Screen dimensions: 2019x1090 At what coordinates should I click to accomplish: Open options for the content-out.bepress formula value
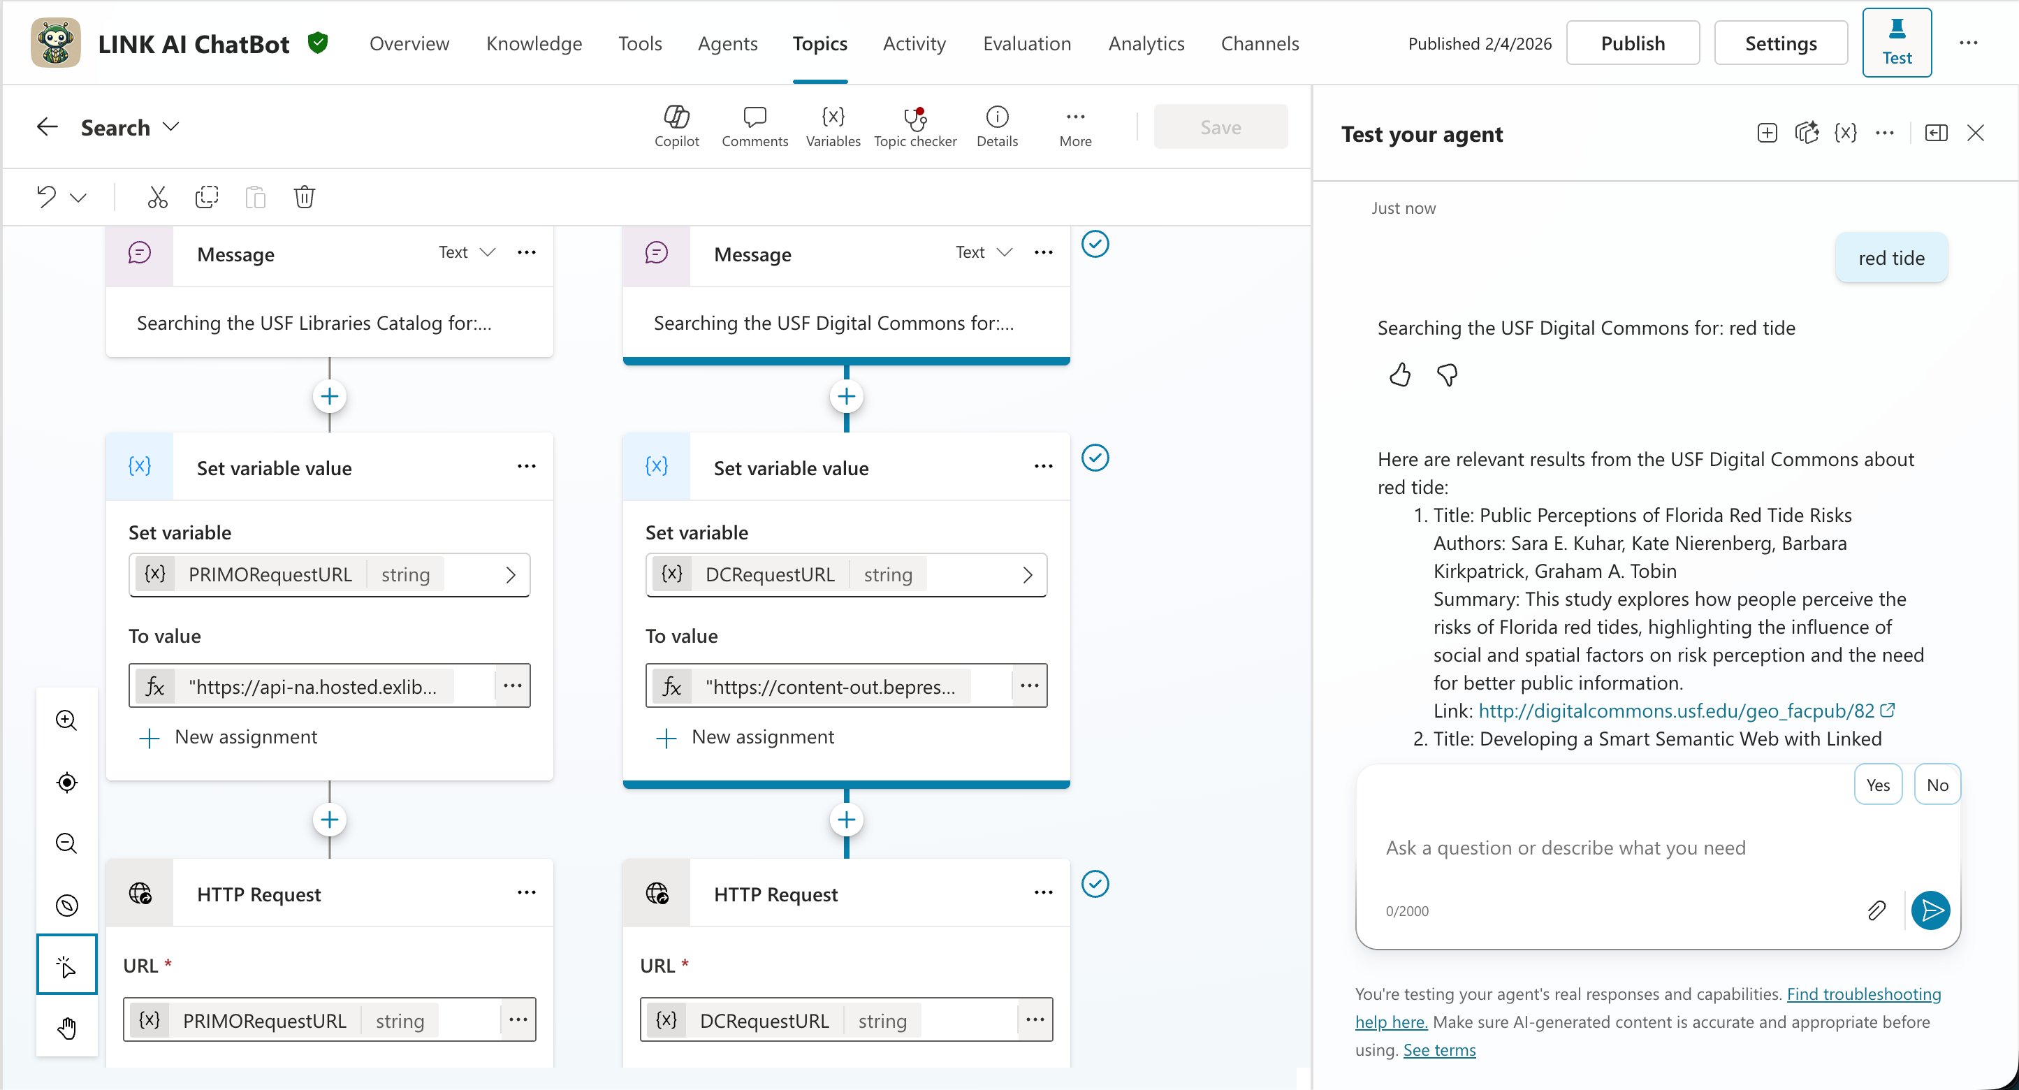click(x=1029, y=685)
